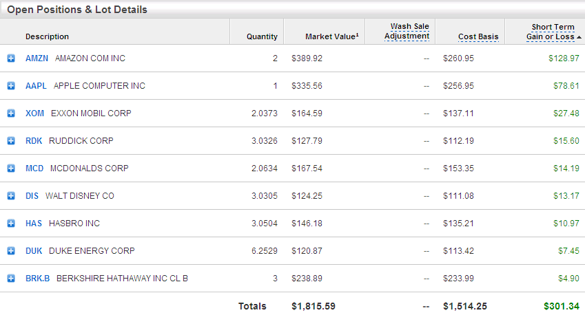585x326 pixels.
Task: Sort by the Quantity column header
Action: coord(262,36)
